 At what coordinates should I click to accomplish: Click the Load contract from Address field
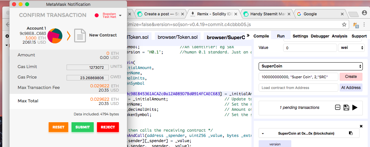pos(298,88)
